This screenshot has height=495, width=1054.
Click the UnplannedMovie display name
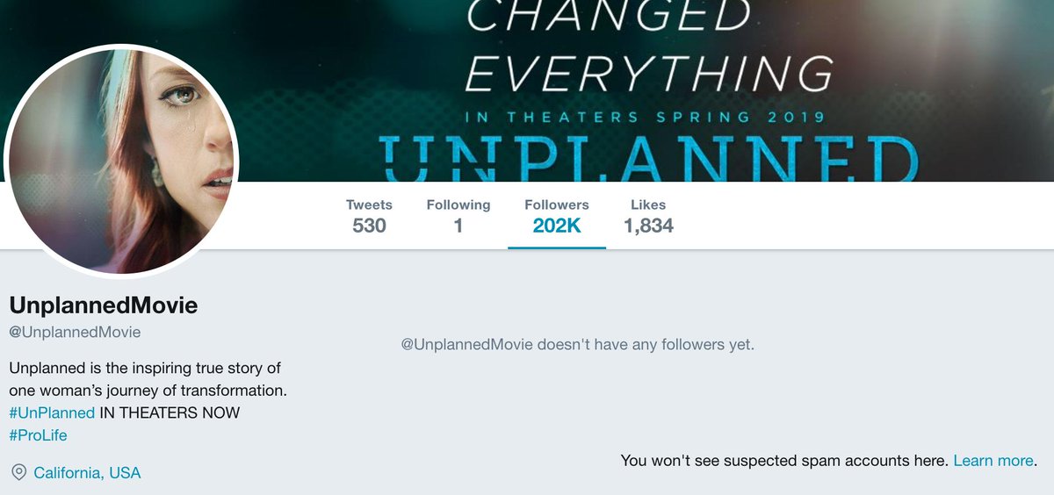(104, 306)
